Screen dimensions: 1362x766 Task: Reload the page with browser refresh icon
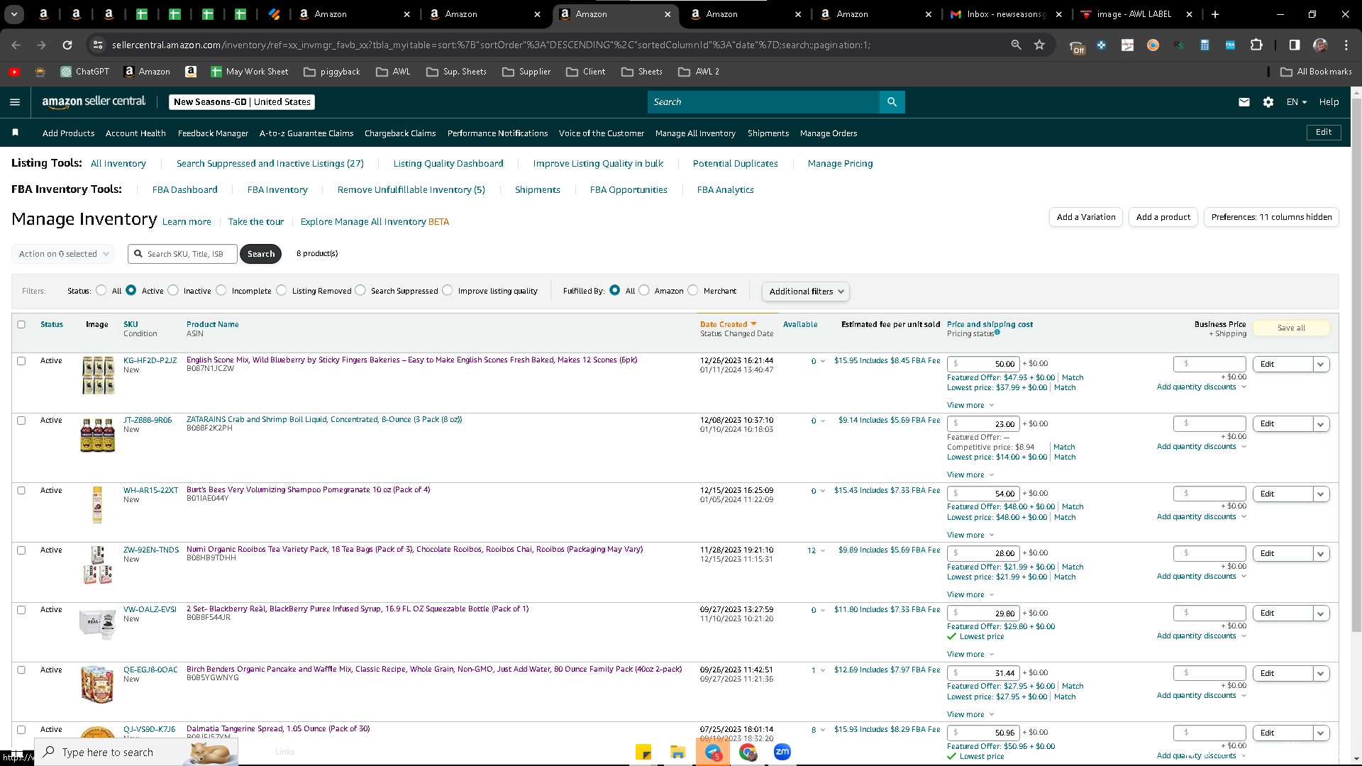click(67, 45)
